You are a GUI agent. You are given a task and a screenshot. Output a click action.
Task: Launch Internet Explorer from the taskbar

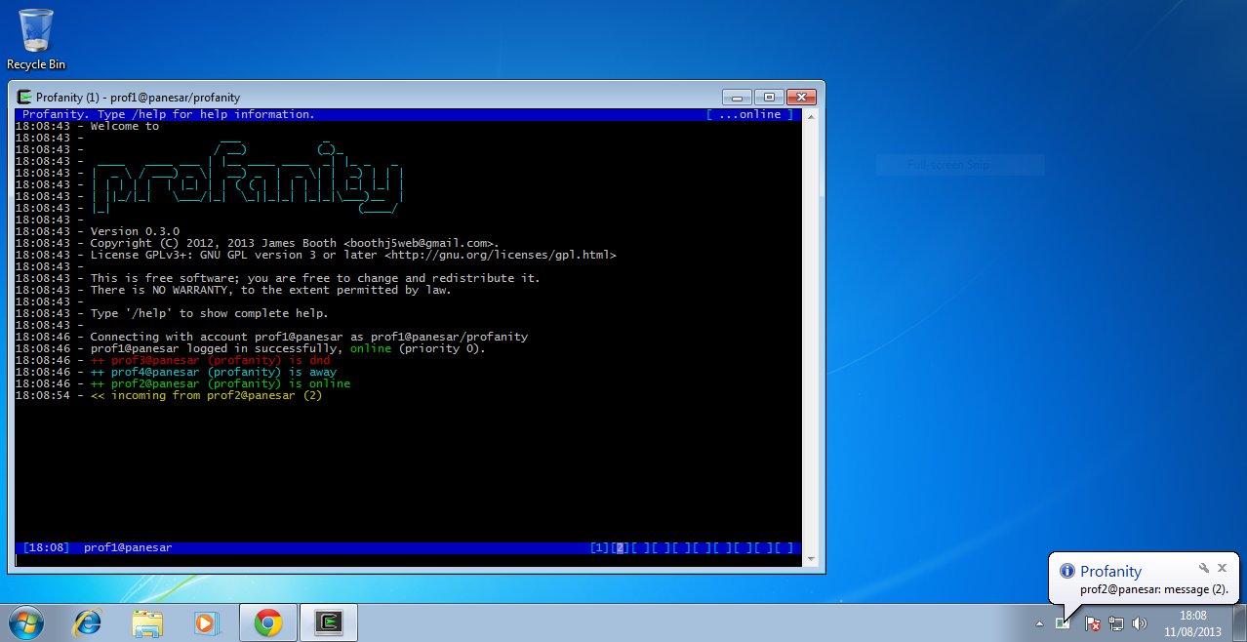click(x=88, y=622)
